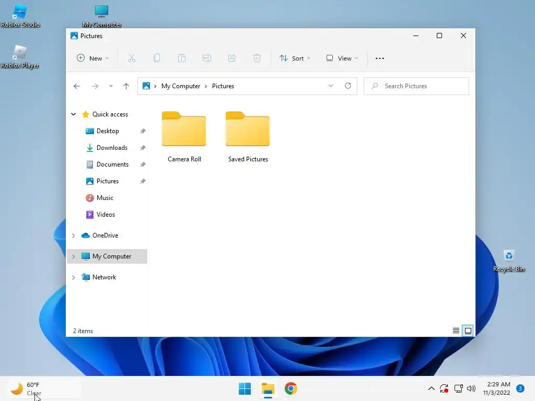Click Pictures in address breadcrumb

point(223,86)
